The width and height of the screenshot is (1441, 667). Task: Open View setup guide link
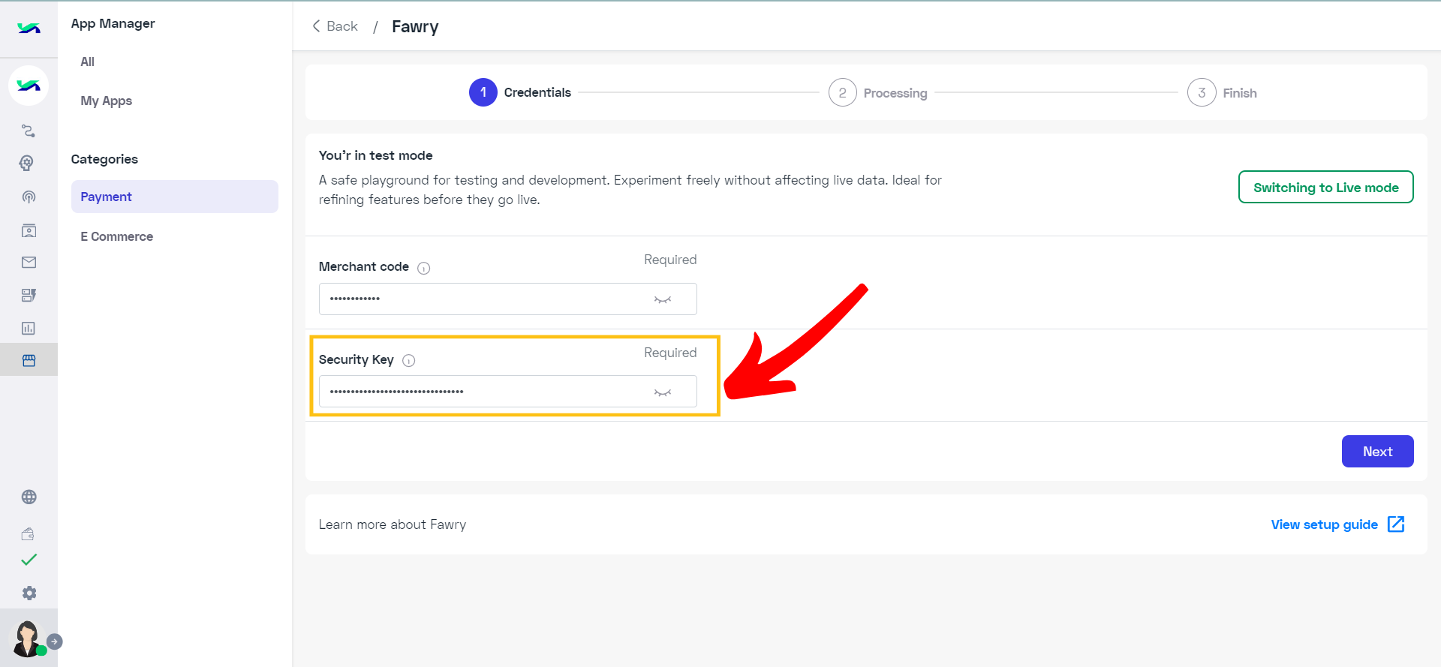1324,524
